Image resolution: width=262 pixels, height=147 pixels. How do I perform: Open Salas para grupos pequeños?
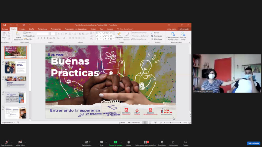tap(146, 142)
